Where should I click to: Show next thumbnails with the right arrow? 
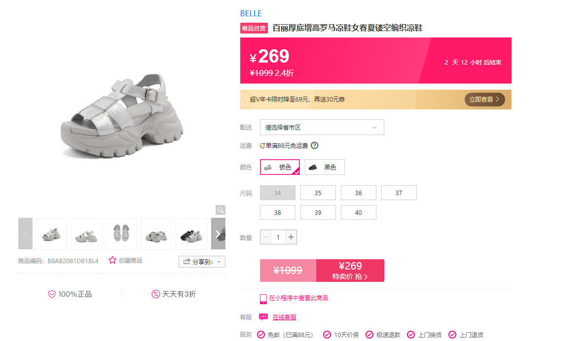tap(218, 234)
